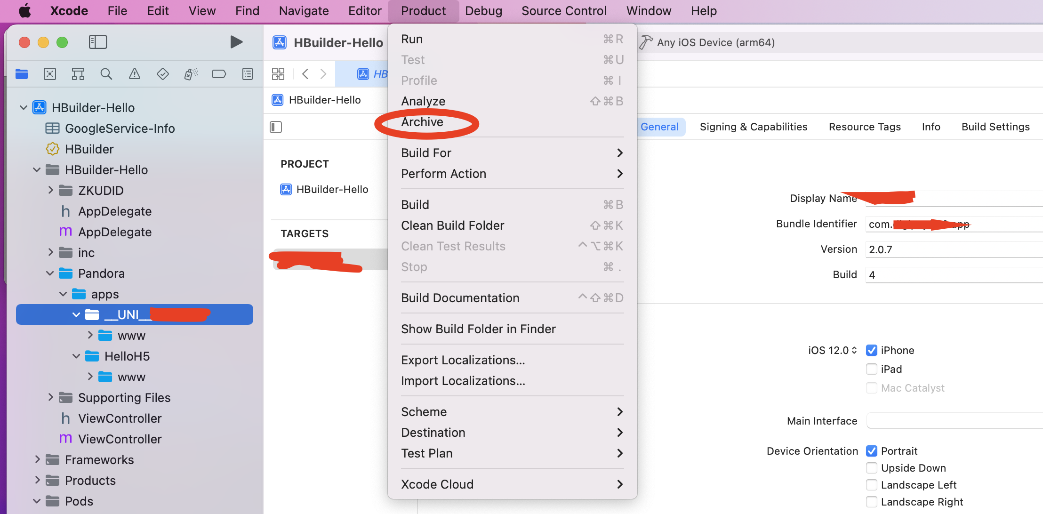
Task: Open the Xcode Cloud submenu
Action: click(x=512, y=484)
